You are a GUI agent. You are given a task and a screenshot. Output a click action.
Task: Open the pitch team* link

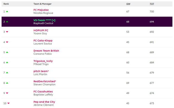[x=41, y=71]
